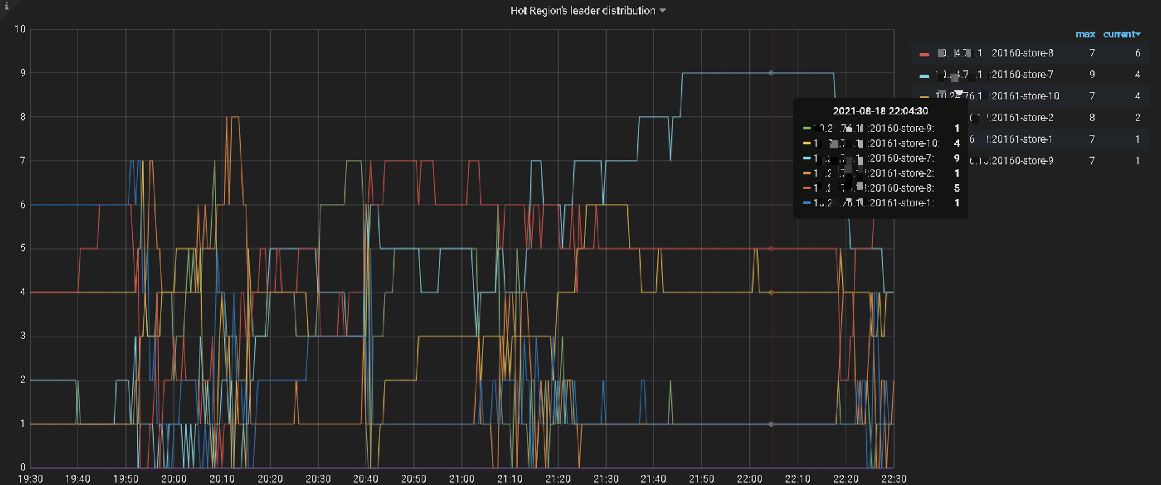Open the Hot Region's leader distribution panel menu

coord(582,10)
